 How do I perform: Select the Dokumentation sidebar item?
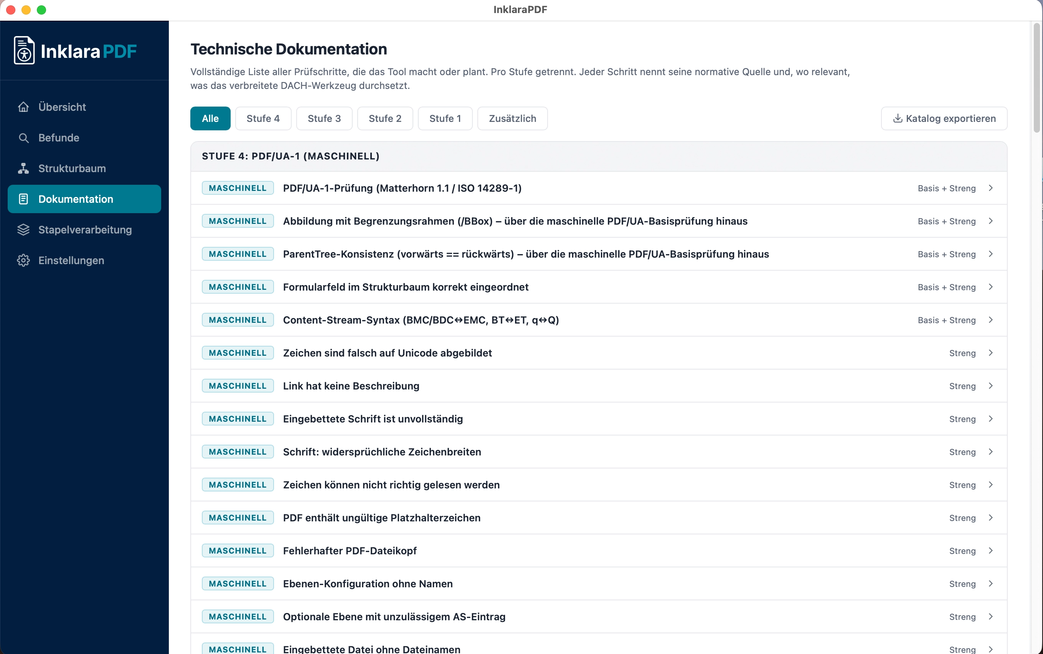[x=84, y=199]
